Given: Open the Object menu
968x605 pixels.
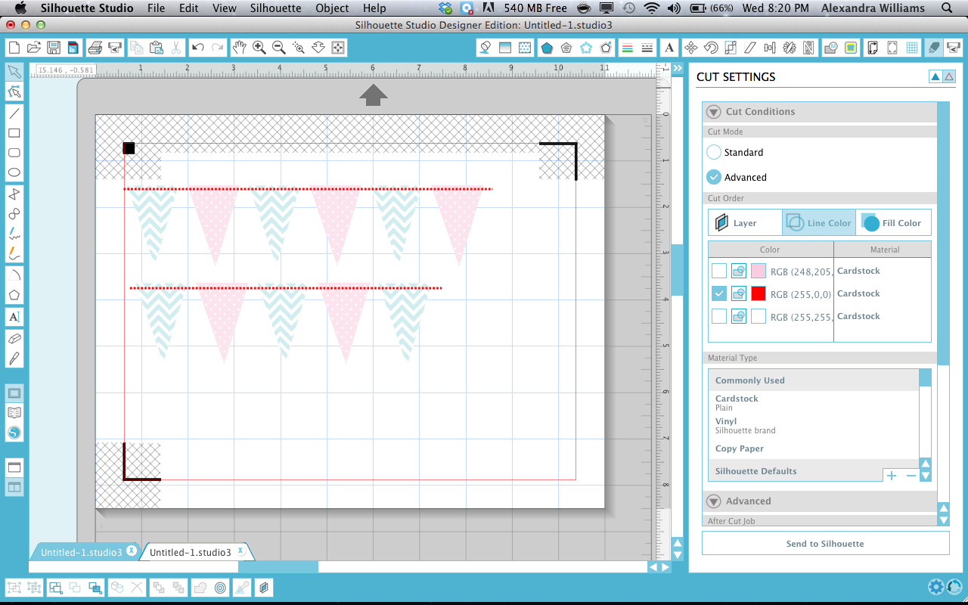Looking at the screenshot, I should tap(332, 8).
